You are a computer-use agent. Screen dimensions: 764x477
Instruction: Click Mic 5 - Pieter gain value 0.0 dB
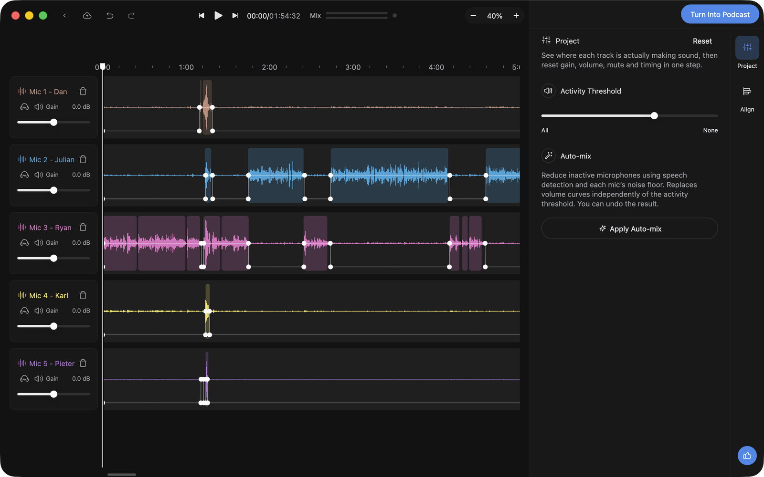(x=81, y=379)
